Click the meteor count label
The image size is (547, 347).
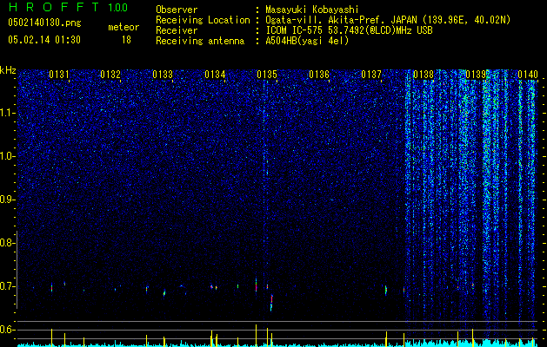[123, 27]
